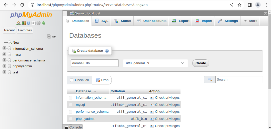The height and width of the screenshot is (129, 271).
Task: Switch to the SQL tab
Action: (102, 21)
